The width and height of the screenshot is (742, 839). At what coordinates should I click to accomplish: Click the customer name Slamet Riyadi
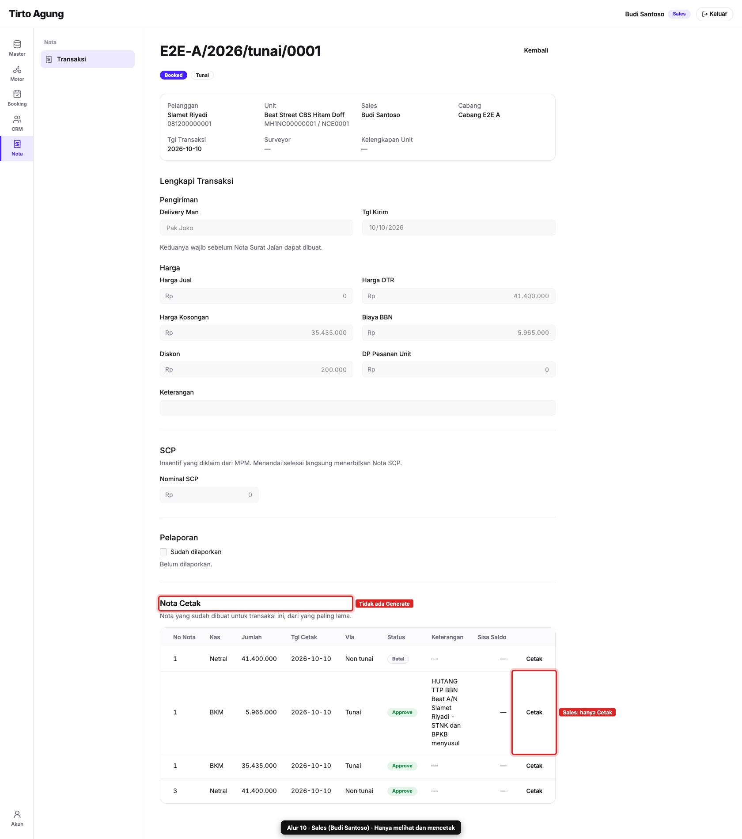point(187,115)
